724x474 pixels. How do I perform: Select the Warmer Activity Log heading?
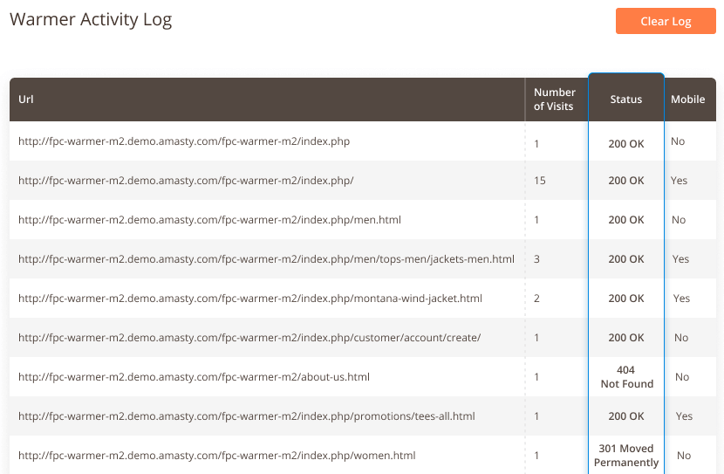[x=91, y=20]
